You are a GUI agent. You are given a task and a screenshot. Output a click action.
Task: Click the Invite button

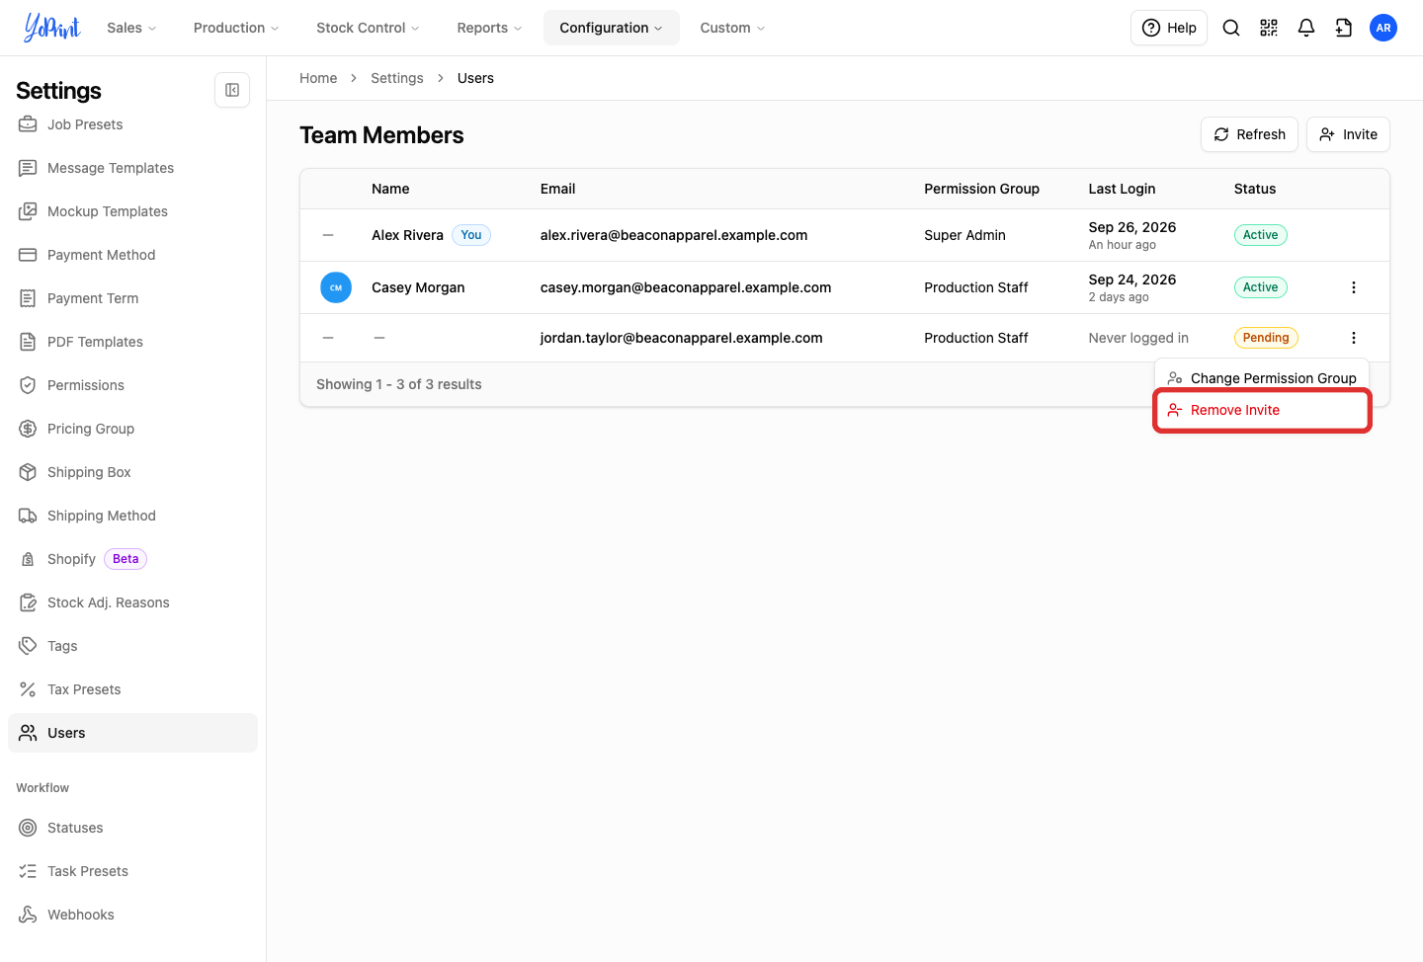tap(1348, 134)
